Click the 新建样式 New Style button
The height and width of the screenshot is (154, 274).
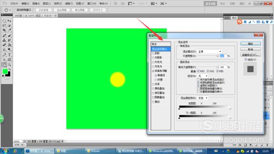click(250, 55)
